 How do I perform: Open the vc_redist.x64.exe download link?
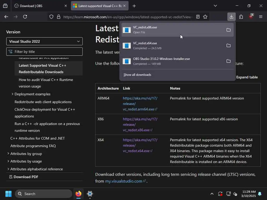click(140, 145)
